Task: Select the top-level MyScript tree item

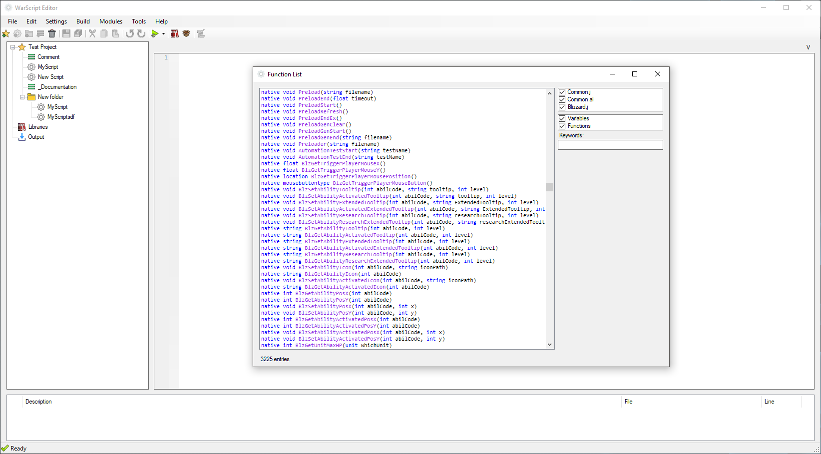Action: [x=48, y=67]
